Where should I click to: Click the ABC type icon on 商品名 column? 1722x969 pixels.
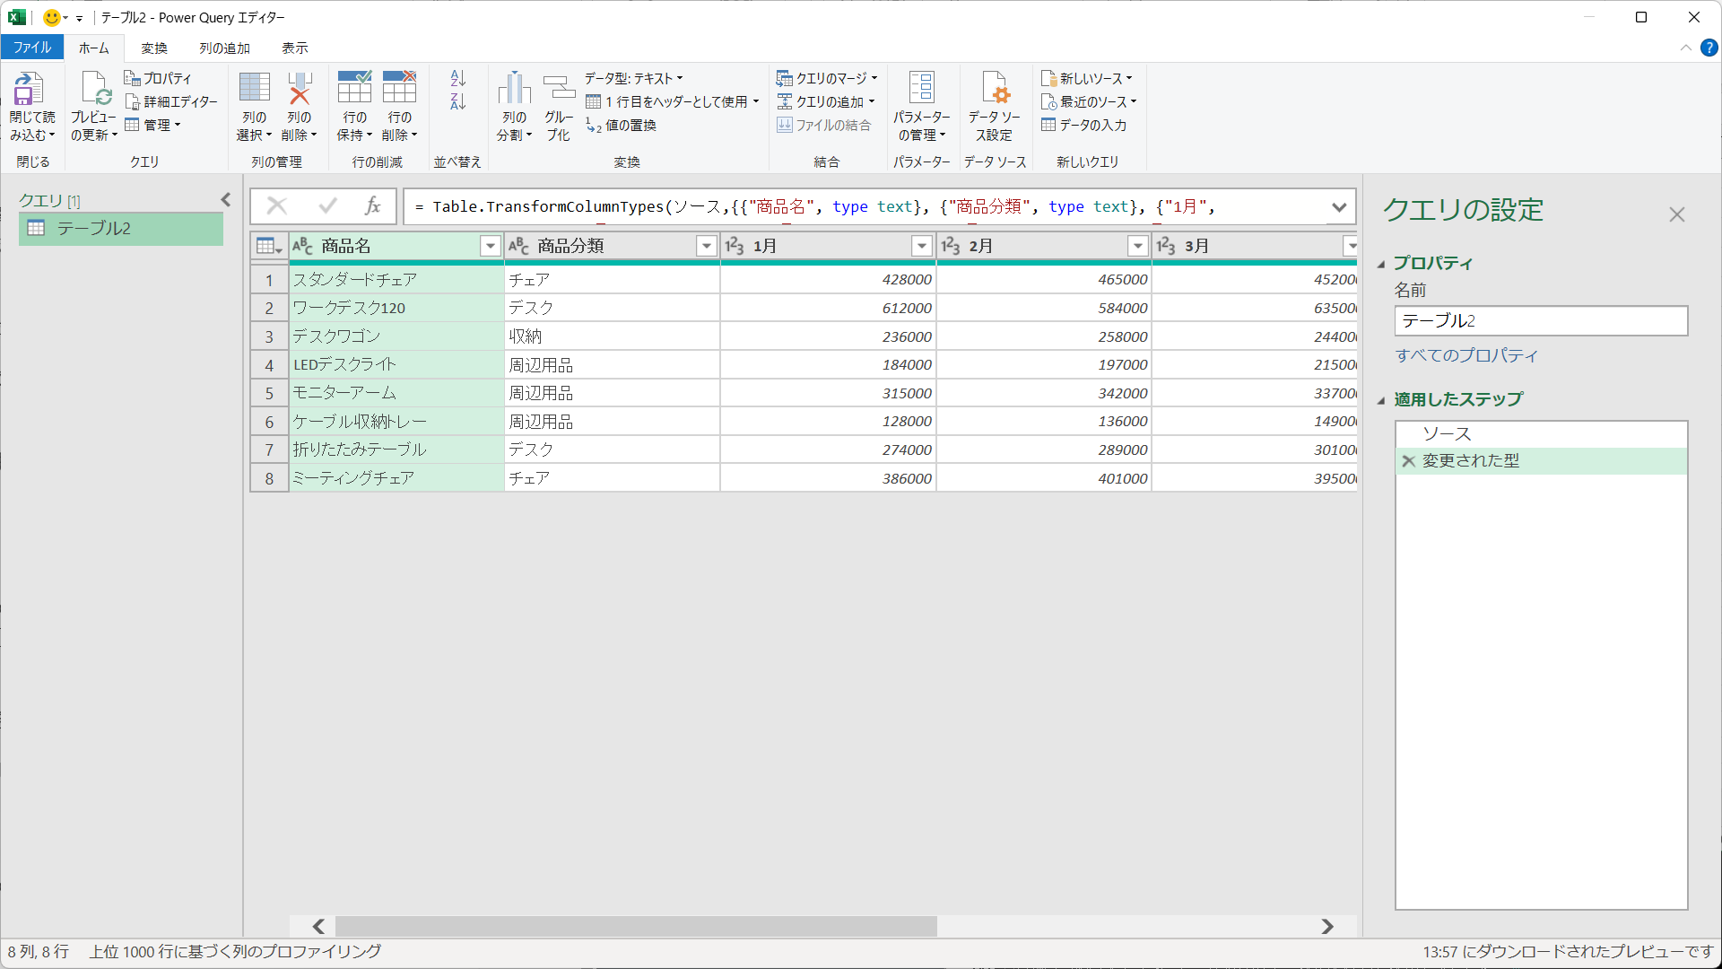point(302,246)
